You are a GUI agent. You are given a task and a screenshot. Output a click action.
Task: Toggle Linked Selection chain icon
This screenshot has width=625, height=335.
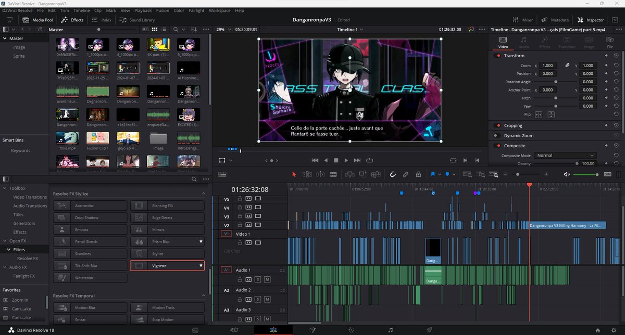[405, 174]
